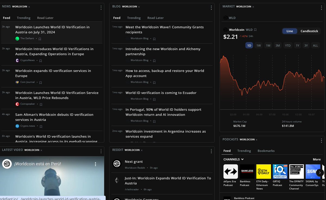Screen dimensions: 326x200
Task: Open the Just-In Worldcoin Austria Reddit post
Action: point(168,181)
